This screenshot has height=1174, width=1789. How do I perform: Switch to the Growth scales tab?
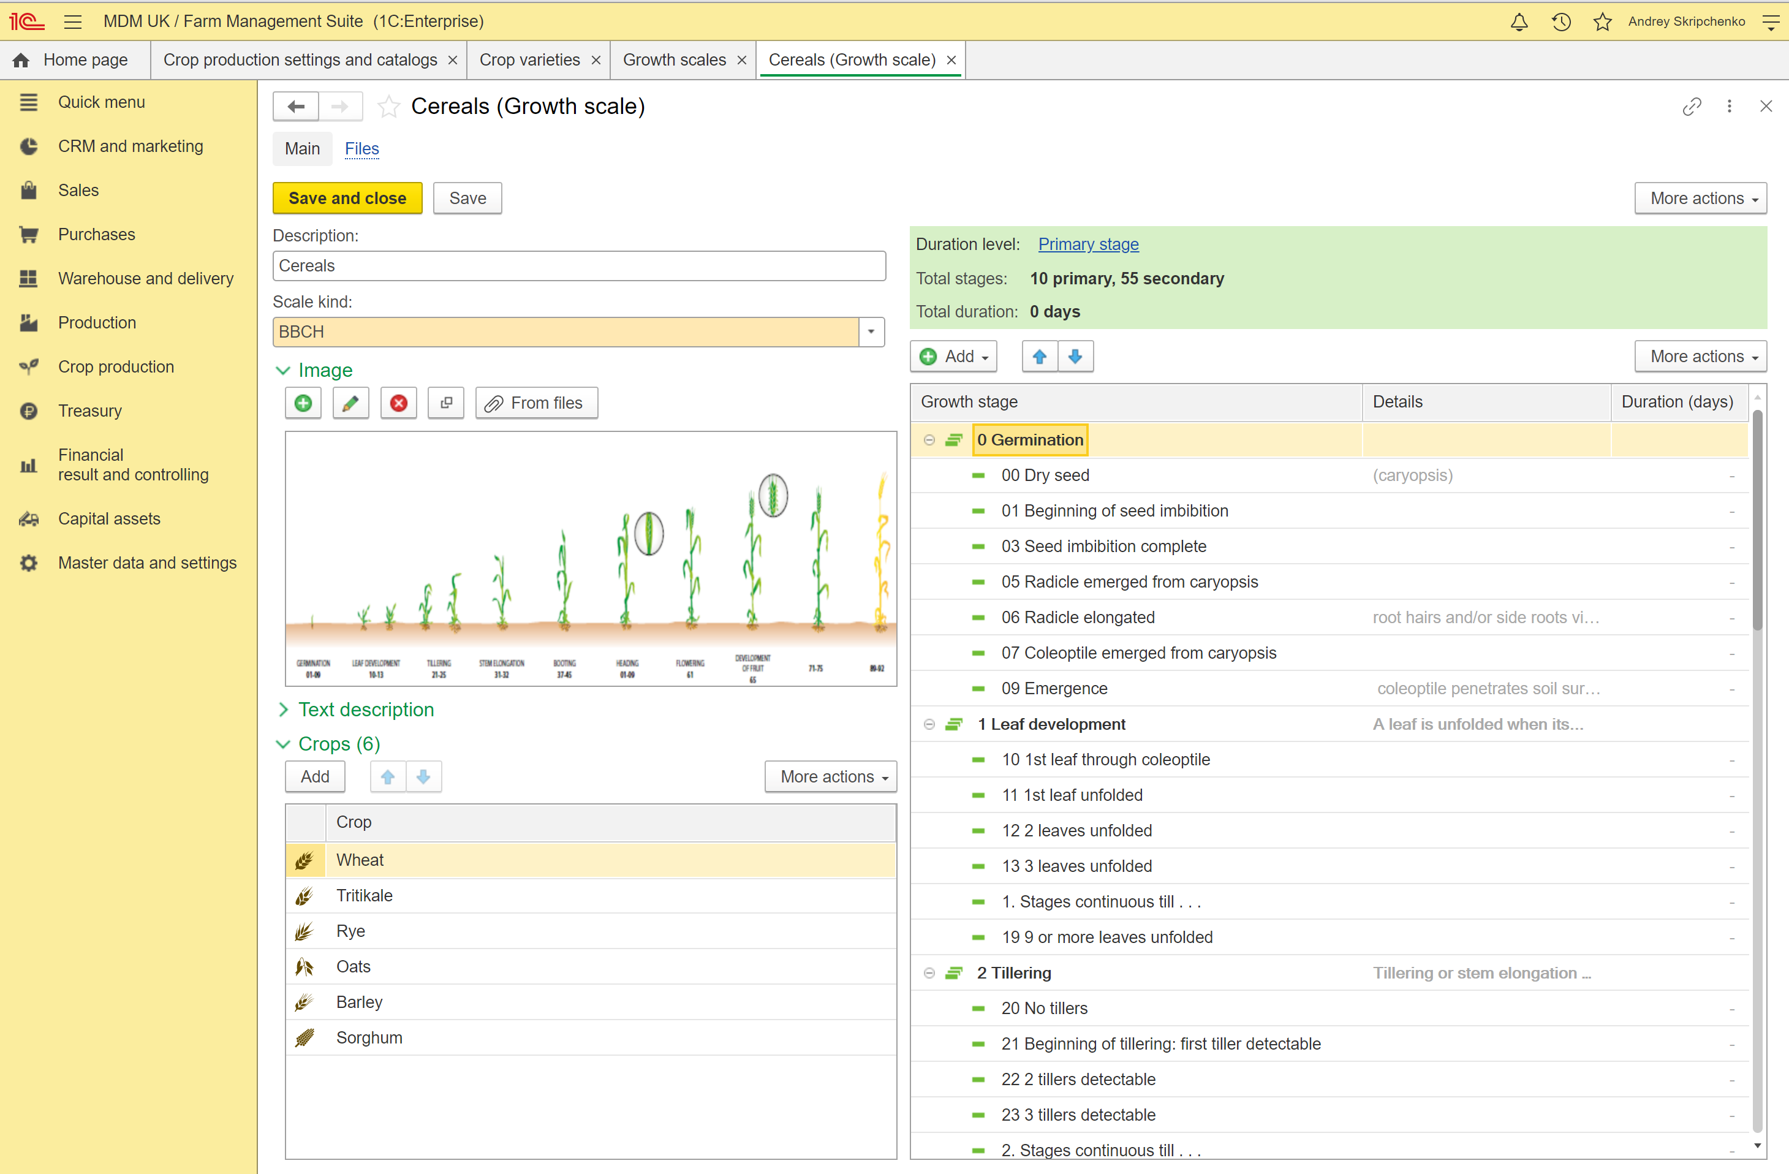[x=675, y=59]
